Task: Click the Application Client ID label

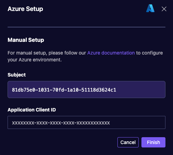Action: [x=32, y=110]
